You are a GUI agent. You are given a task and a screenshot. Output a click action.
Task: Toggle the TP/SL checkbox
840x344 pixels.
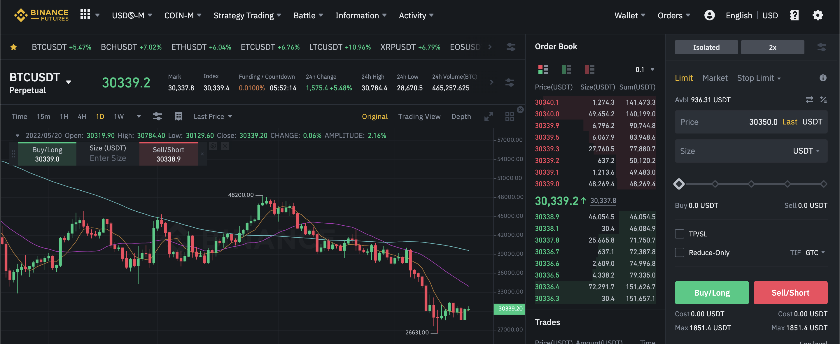click(x=680, y=234)
